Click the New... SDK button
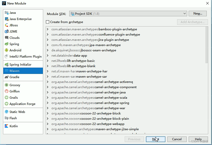 coord(198,14)
